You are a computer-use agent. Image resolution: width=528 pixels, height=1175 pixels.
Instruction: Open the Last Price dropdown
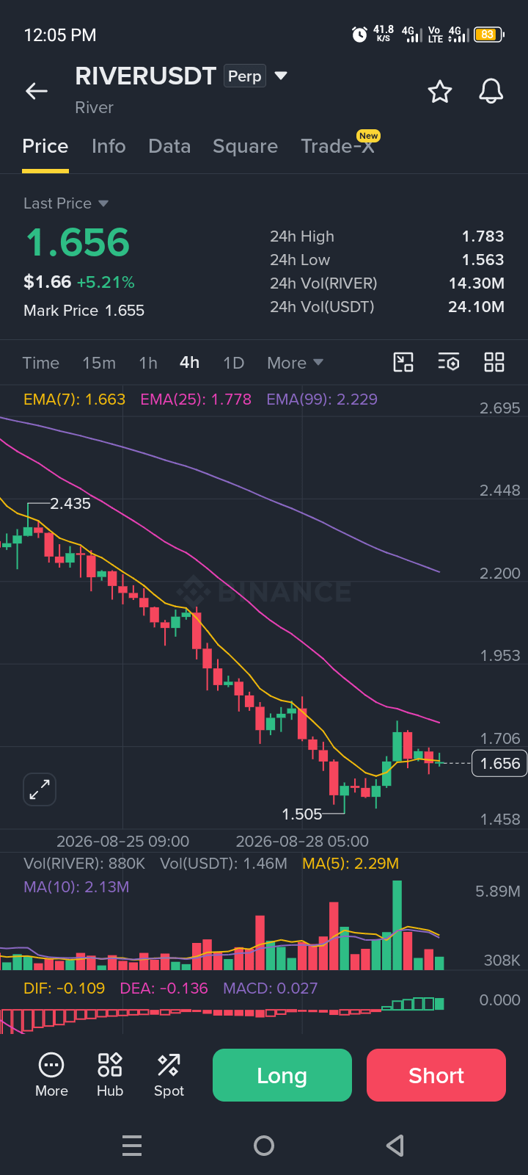66,203
